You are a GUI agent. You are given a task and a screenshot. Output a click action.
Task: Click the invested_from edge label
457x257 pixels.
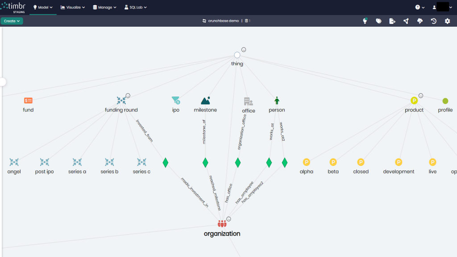coord(144,131)
